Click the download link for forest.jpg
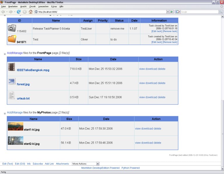 [152, 83]
